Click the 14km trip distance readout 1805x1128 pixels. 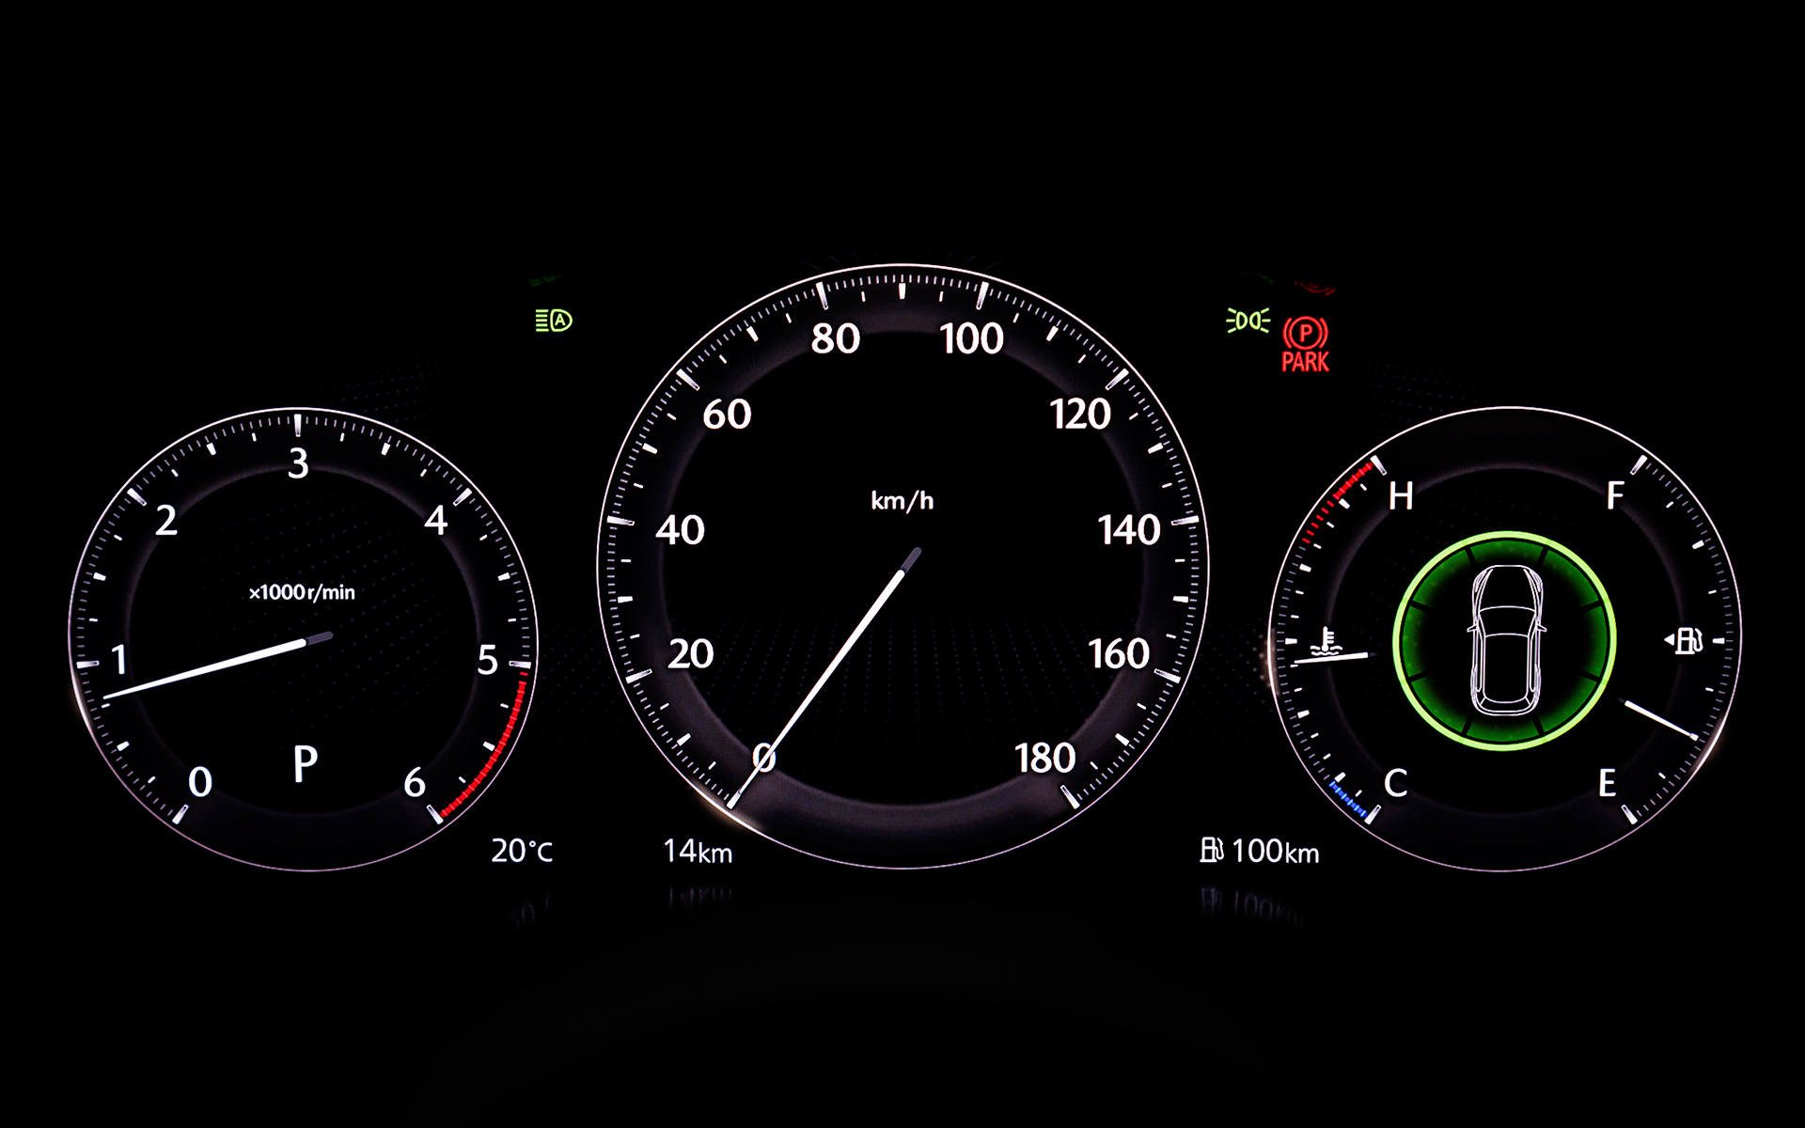(x=698, y=853)
